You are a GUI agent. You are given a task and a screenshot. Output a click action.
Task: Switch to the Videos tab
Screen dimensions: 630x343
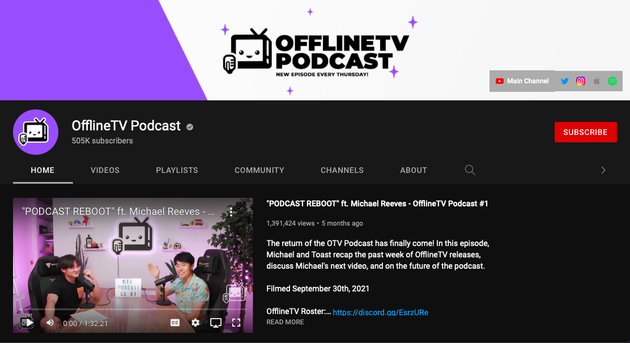click(x=105, y=170)
